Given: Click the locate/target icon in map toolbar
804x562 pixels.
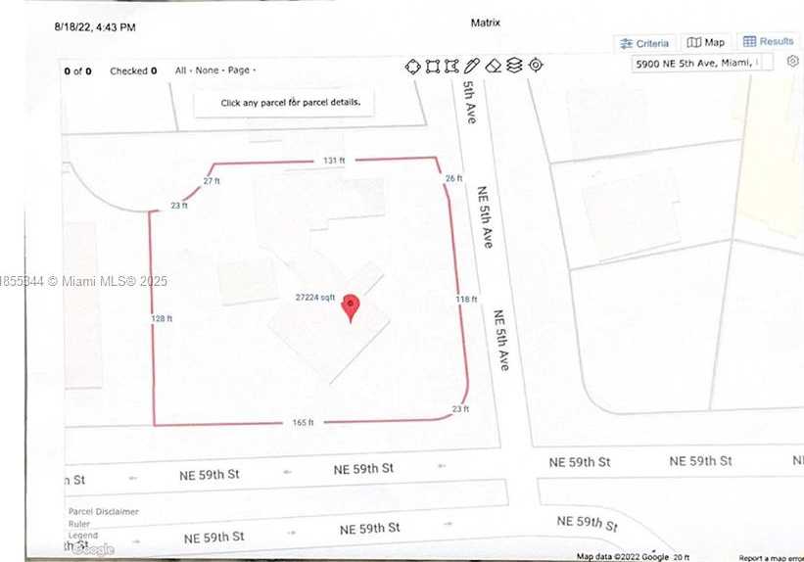Looking at the screenshot, I should (x=536, y=66).
